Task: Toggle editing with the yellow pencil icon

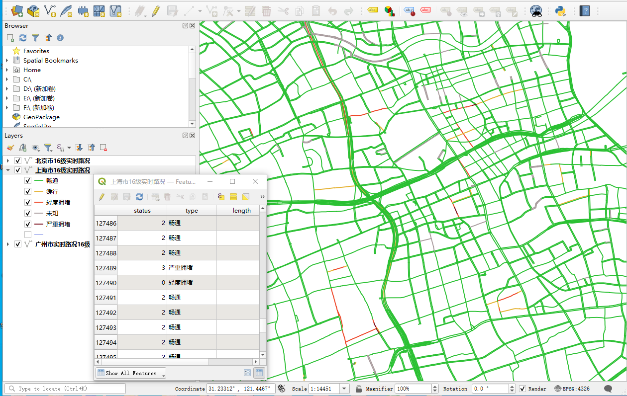Action: coord(156,10)
